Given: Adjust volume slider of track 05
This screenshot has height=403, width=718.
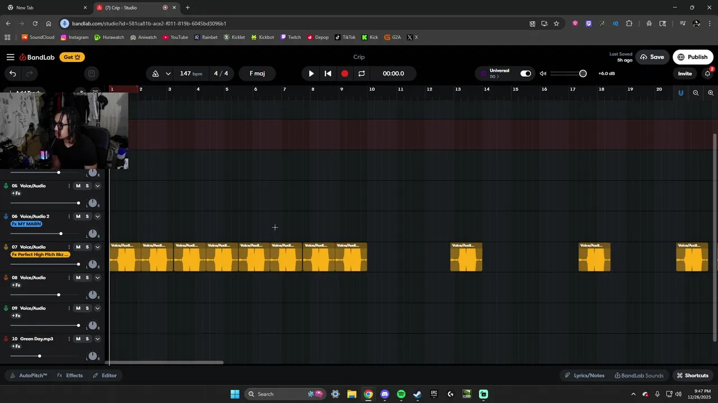Looking at the screenshot, I should pos(45,203).
